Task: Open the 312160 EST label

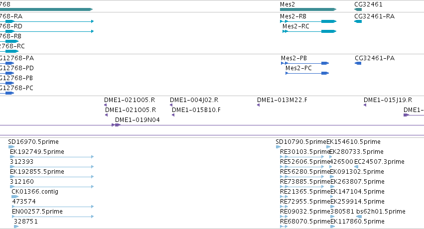Action: 22,182
